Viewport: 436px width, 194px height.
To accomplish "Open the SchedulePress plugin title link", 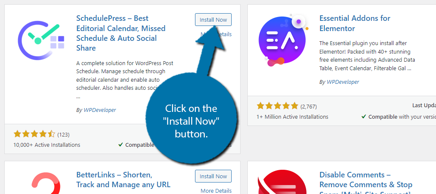I will (x=121, y=33).
